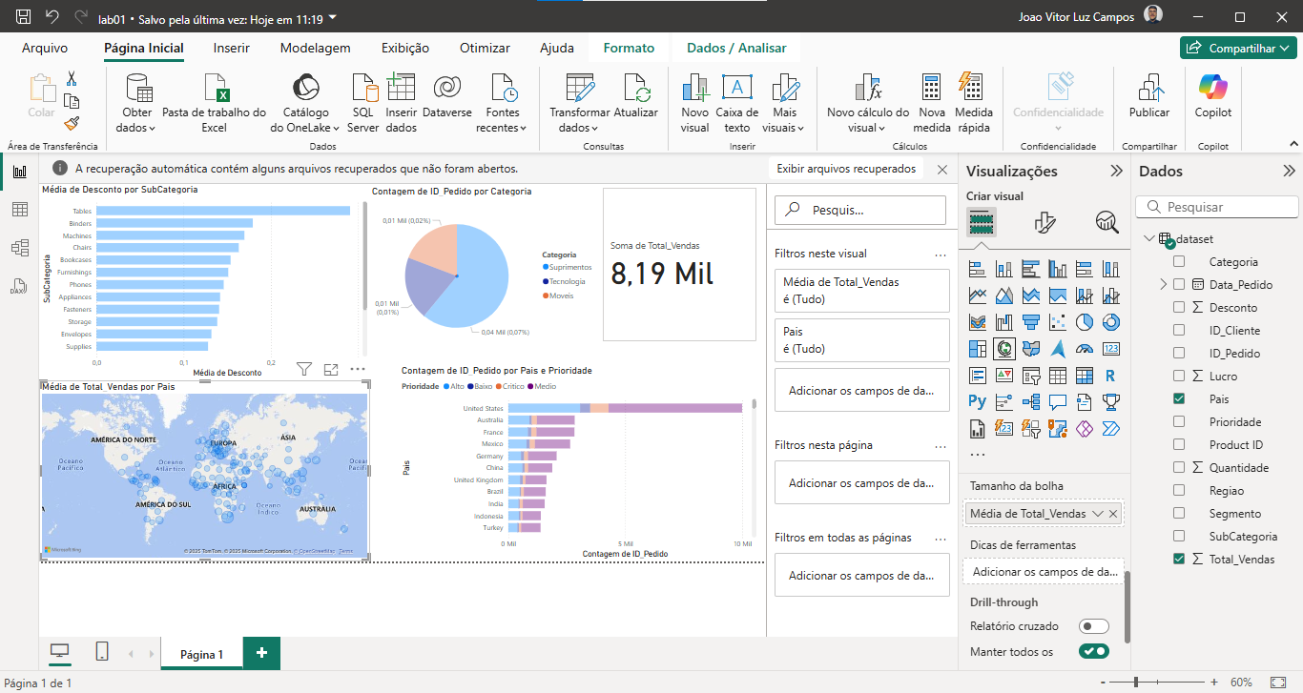Screen dimensions: 1303x693
Task: Select the Map globe visual icon
Action: [x=1003, y=349]
